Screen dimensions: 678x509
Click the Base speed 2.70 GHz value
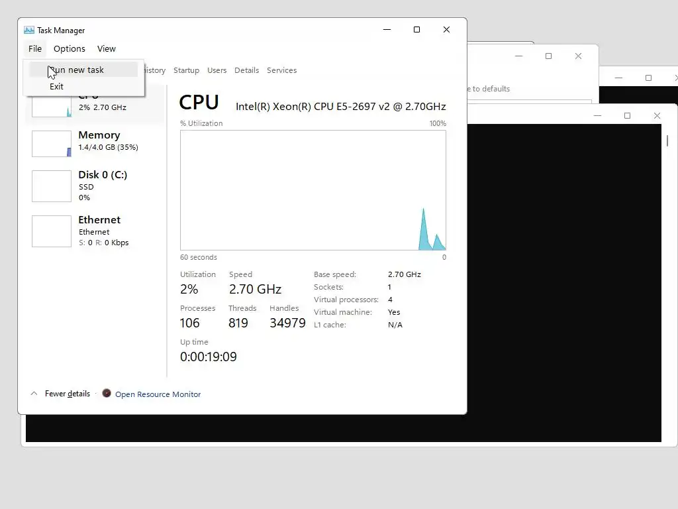[405, 274]
